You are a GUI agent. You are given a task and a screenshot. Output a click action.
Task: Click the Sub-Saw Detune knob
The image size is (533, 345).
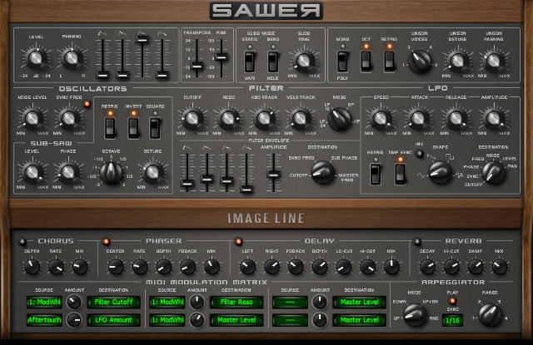(152, 172)
